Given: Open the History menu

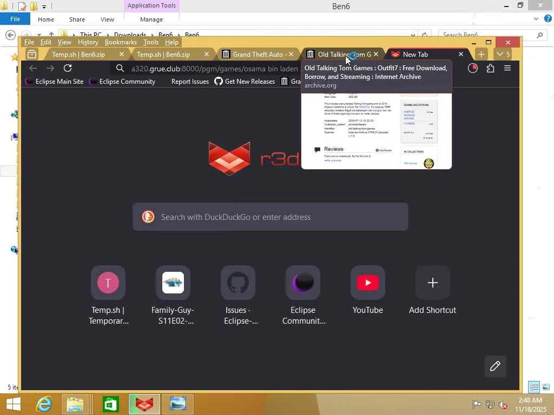Looking at the screenshot, I should coord(88,42).
